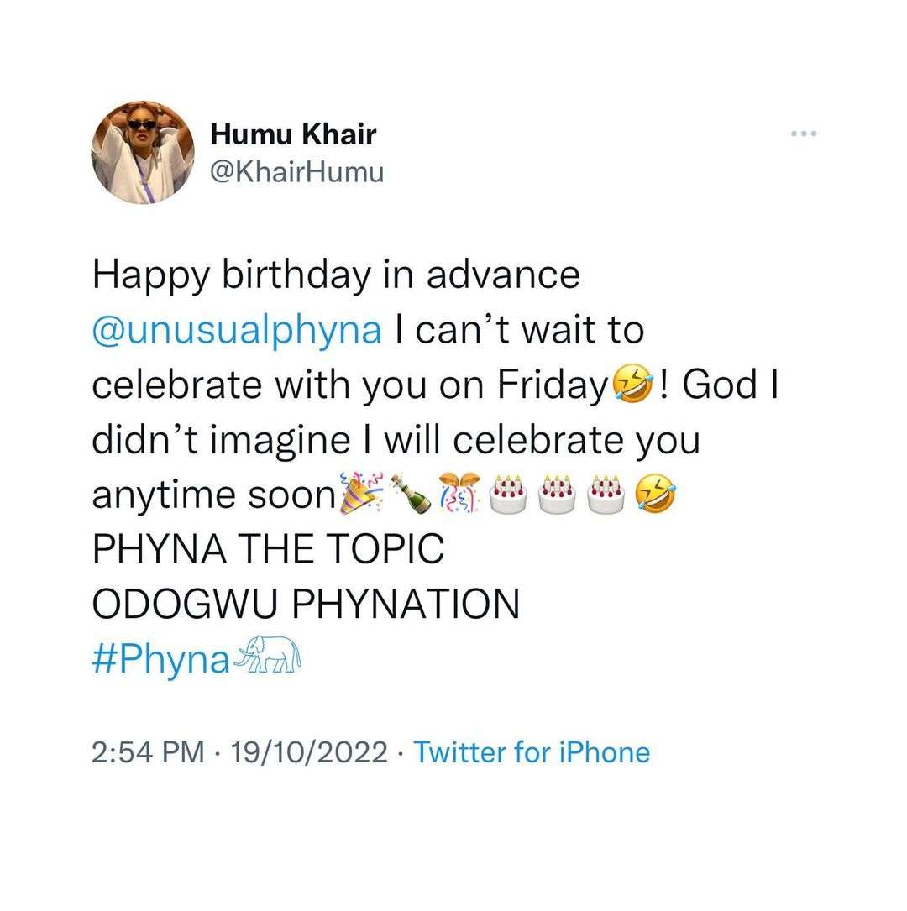The image size is (907, 911).
Task: Open the three-dot more options menu
Action: (803, 134)
